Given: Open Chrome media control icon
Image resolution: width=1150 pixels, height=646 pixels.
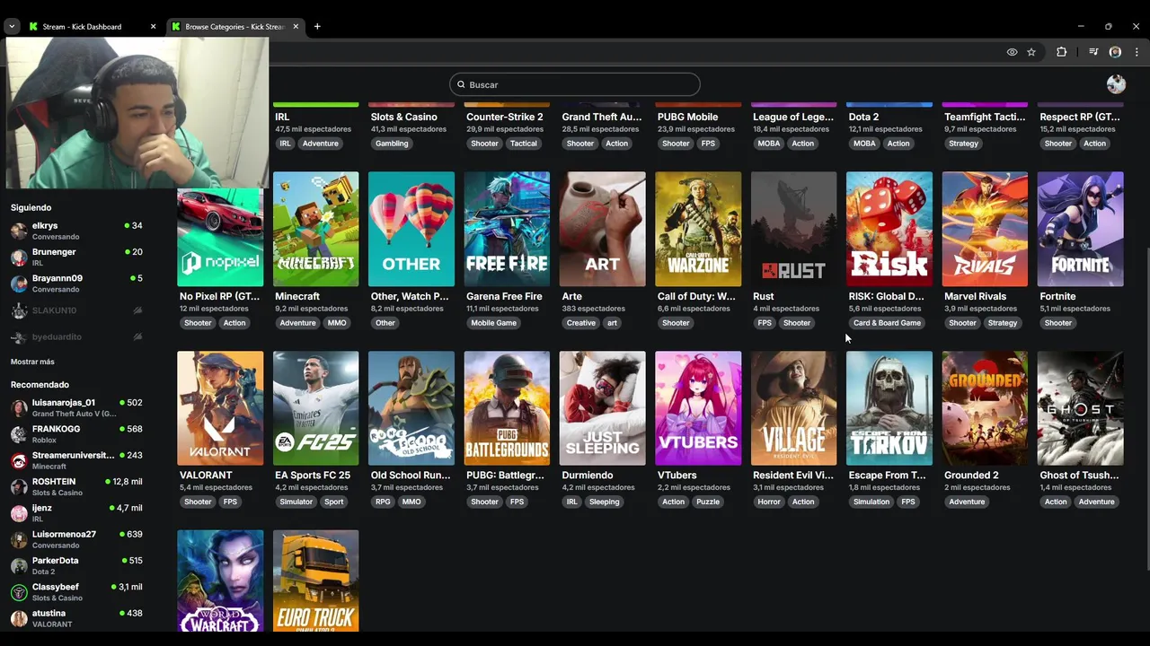Looking at the screenshot, I should tap(1093, 52).
